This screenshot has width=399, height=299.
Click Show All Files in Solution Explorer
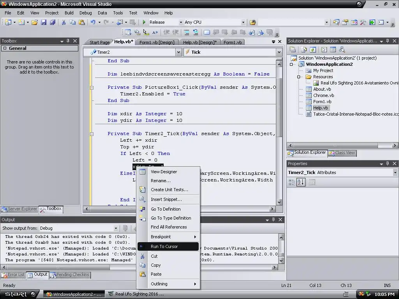point(304,49)
